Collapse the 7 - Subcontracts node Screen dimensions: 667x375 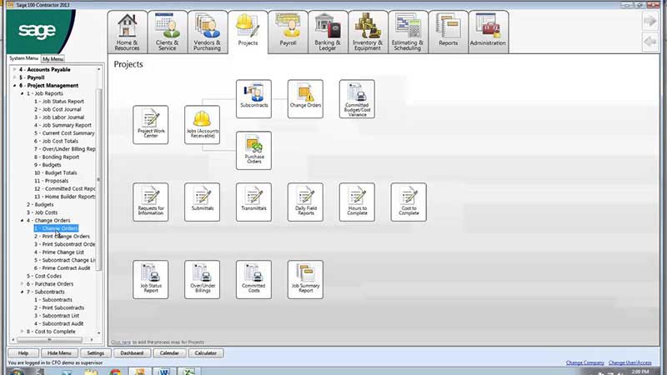coord(23,292)
